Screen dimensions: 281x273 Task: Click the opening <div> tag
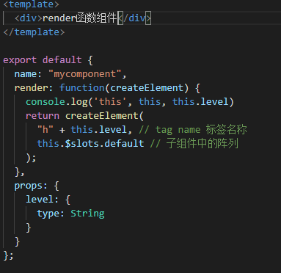point(29,18)
